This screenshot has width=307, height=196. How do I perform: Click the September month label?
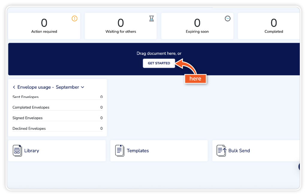pos(67,87)
